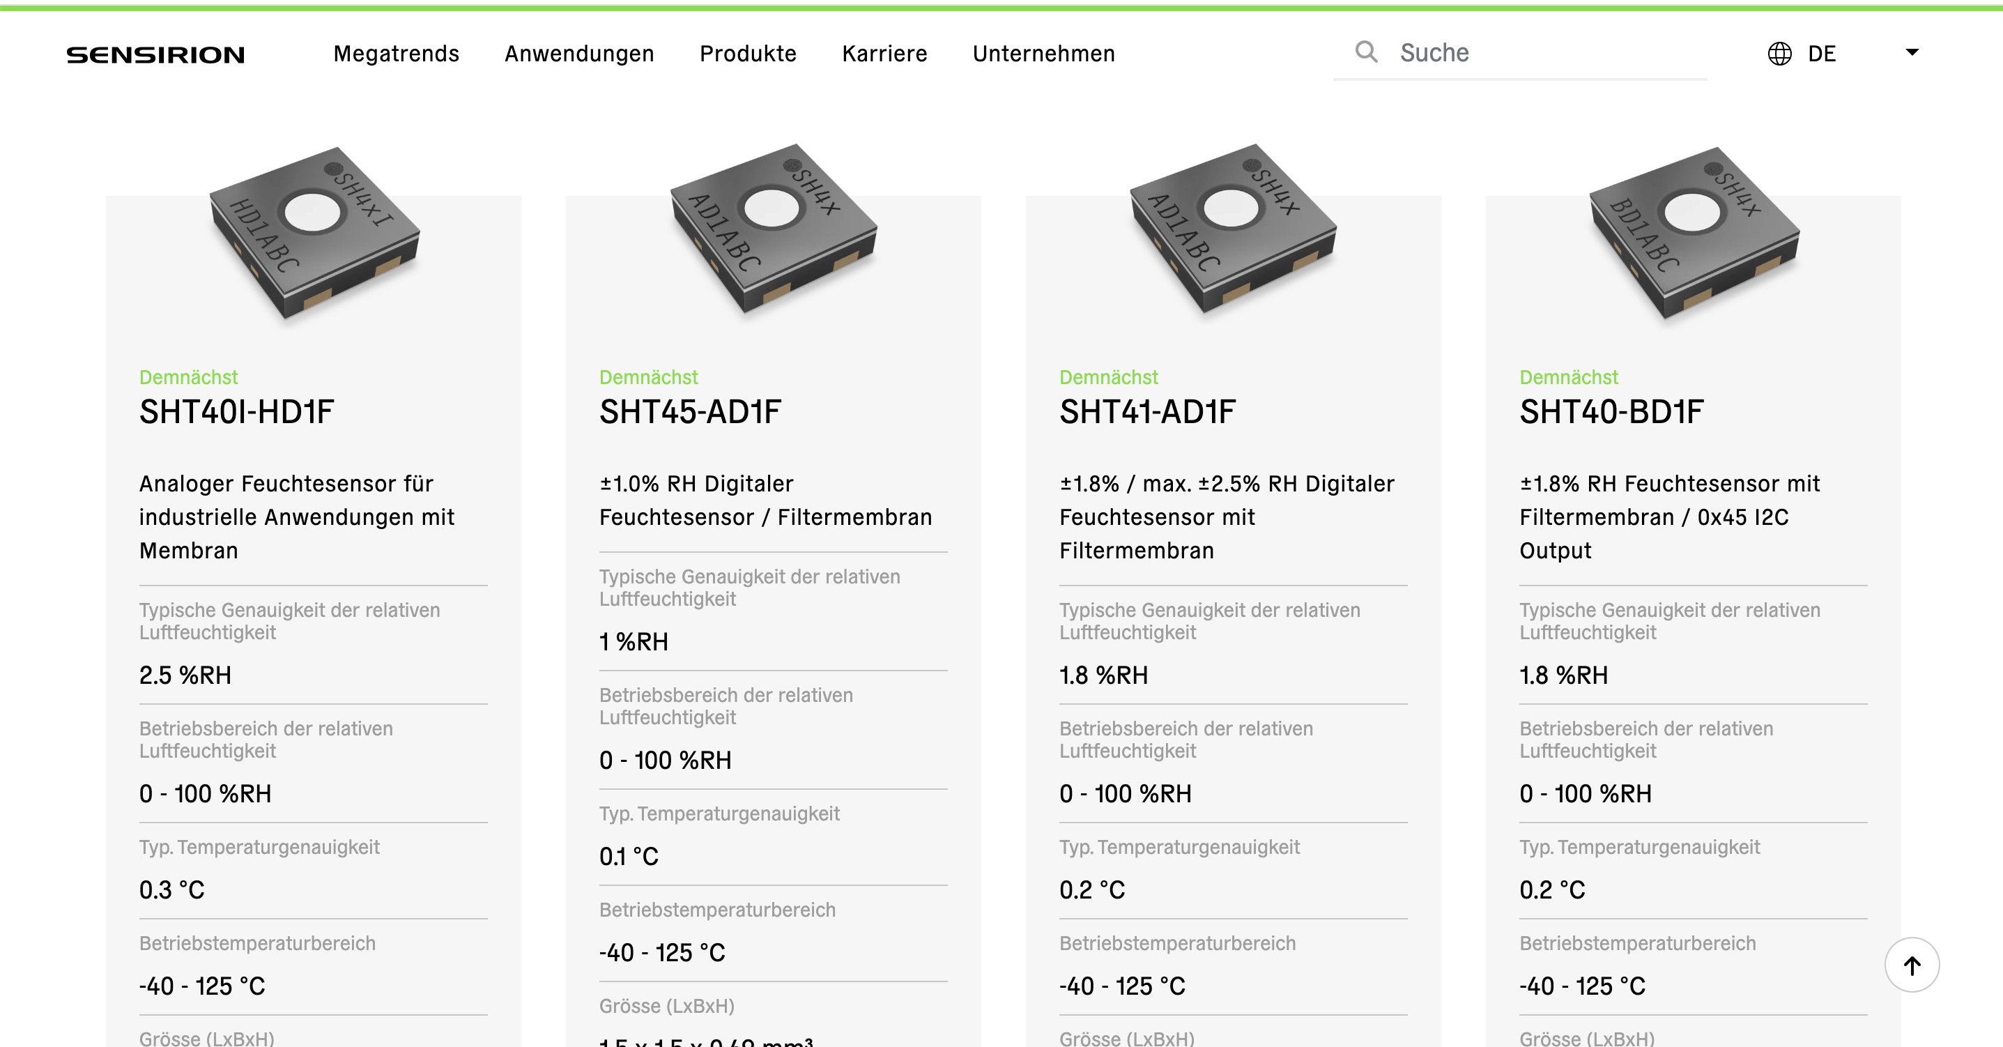
Task: Open the DE language dropdown arrow
Action: click(1912, 53)
